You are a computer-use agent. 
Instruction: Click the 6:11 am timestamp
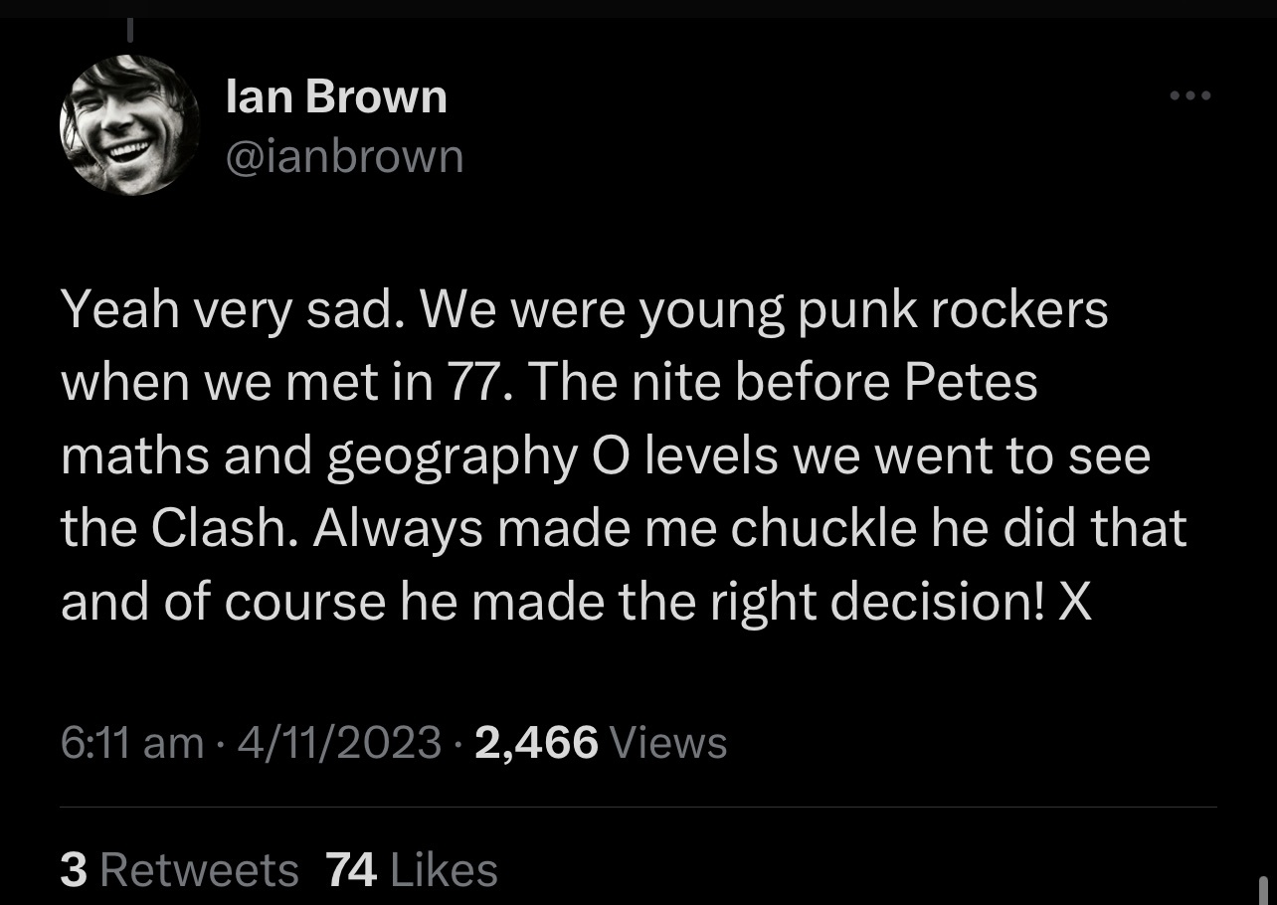click(131, 742)
